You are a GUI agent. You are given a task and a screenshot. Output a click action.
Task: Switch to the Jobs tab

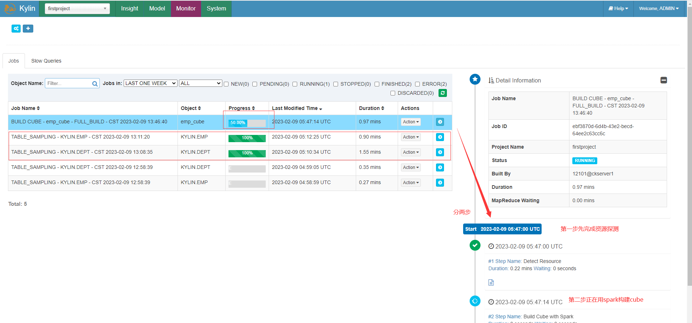[14, 61]
